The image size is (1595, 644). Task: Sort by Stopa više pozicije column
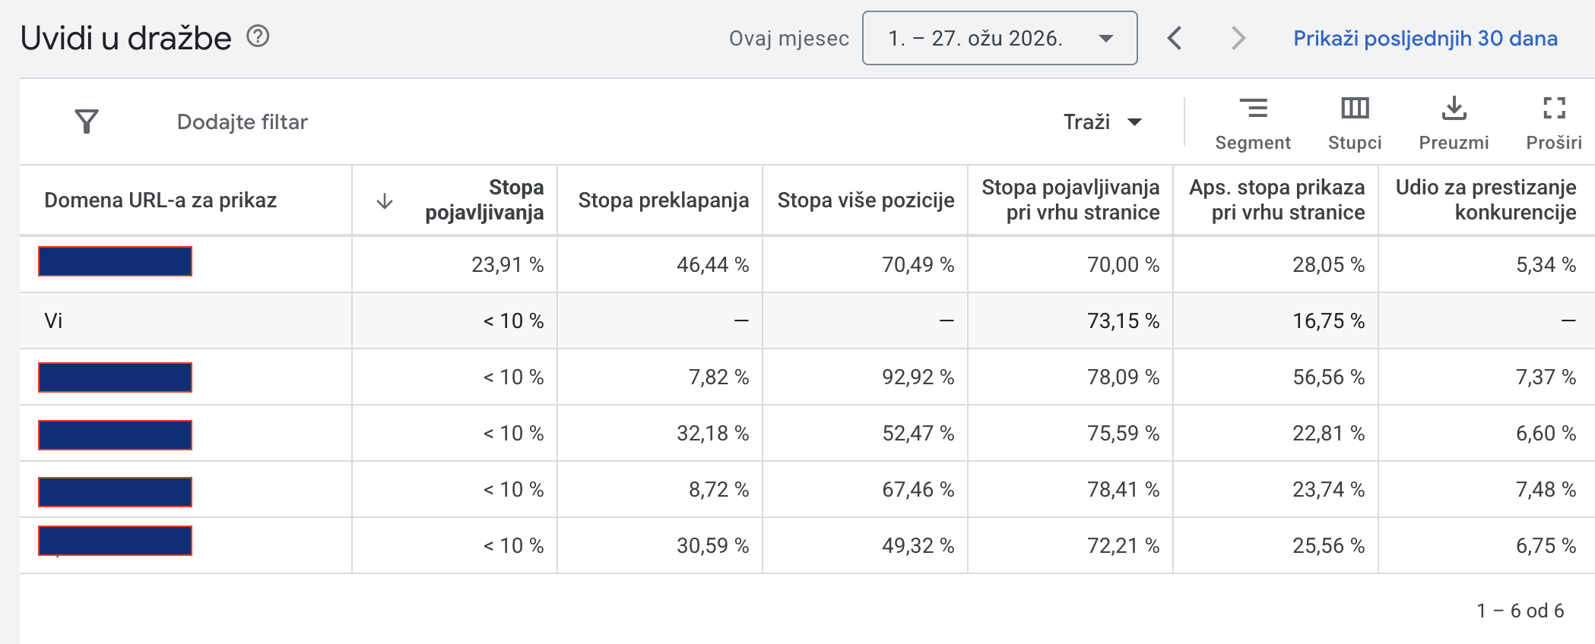coord(865,200)
